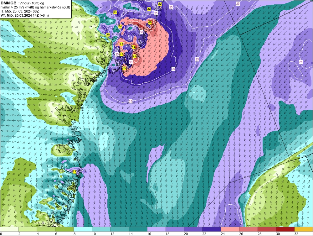Pick the 6–8 m/s legend color
Image resolution: width=313 pixels, height=236 pixels.
tap(64, 229)
